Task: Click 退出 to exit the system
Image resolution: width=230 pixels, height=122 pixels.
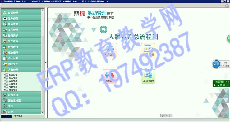Action: point(21,112)
